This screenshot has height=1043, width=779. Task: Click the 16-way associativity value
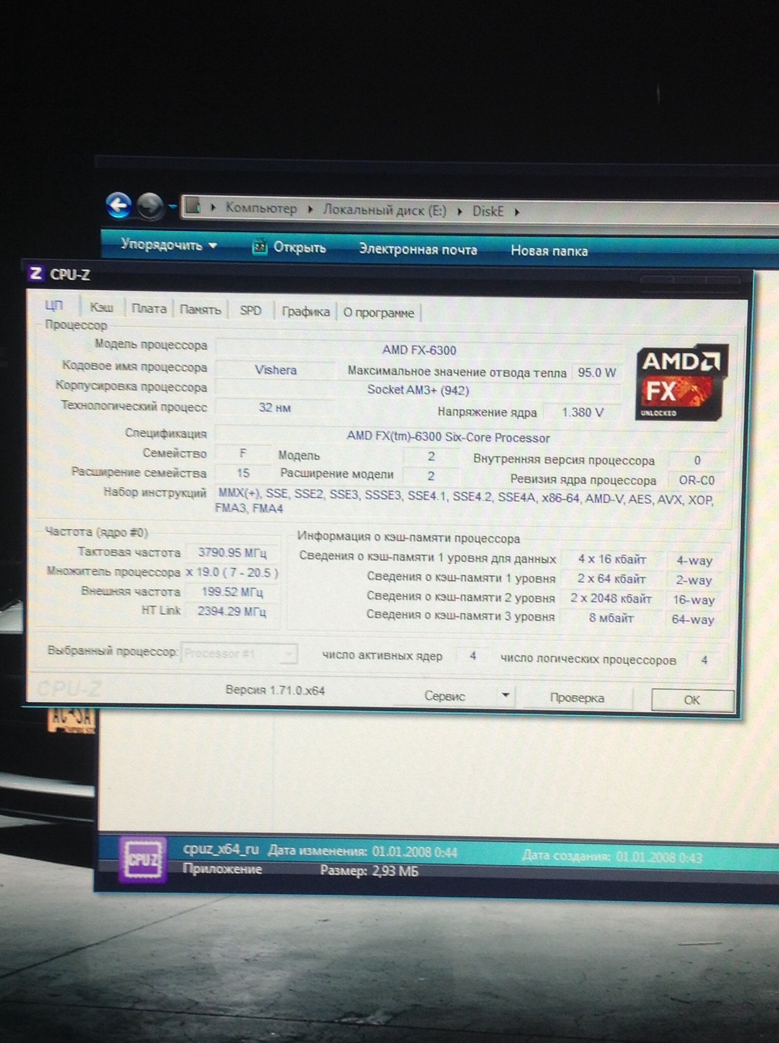[694, 600]
